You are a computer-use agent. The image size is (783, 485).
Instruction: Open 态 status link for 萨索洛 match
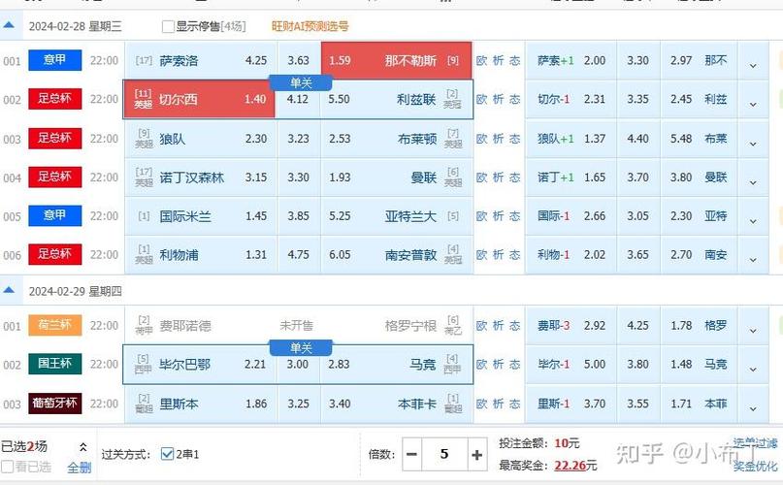(515, 60)
